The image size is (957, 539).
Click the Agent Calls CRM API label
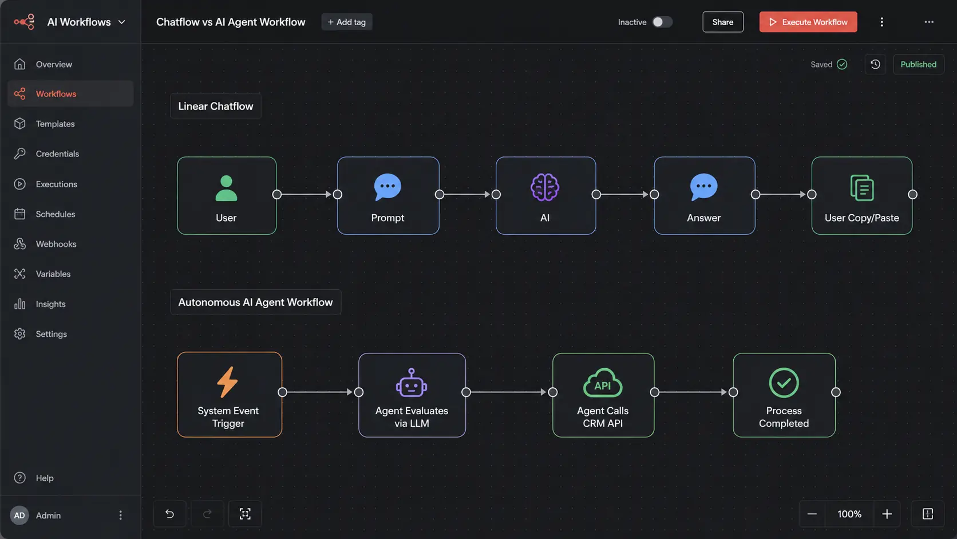pos(603,417)
